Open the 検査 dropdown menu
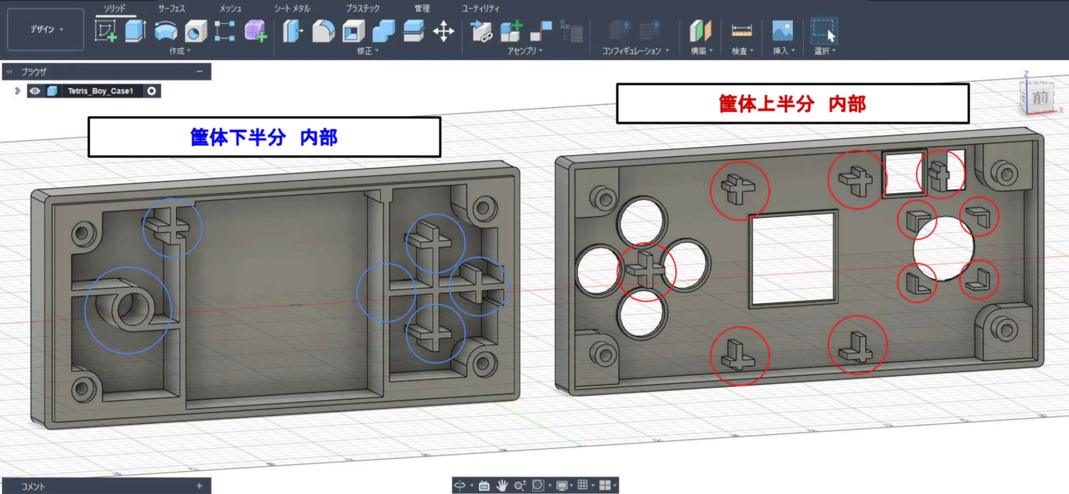The width and height of the screenshot is (1069, 494). point(742,51)
